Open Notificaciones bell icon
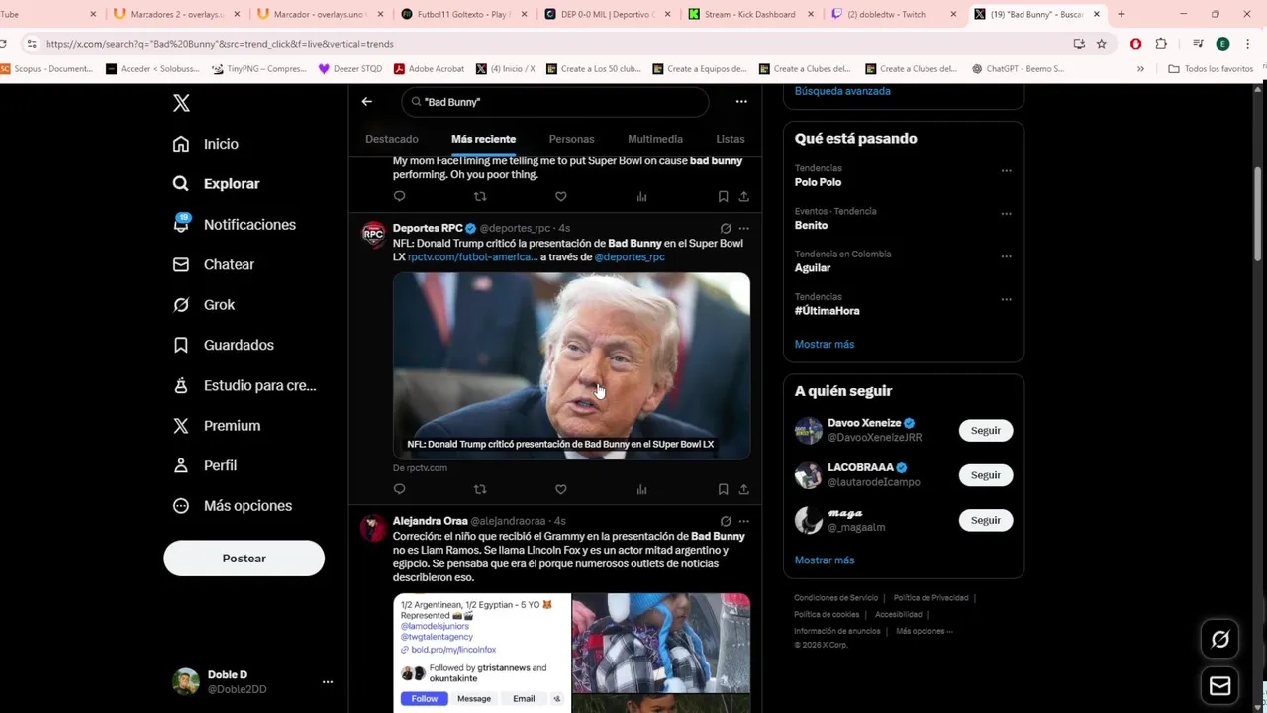Image resolution: width=1267 pixels, height=713 pixels. (x=181, y=225)
